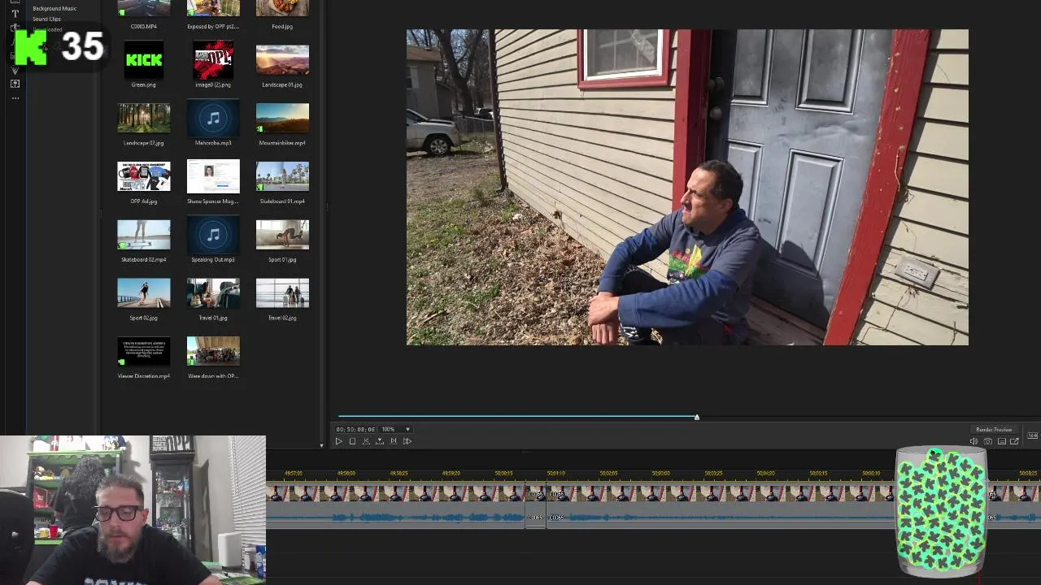
Task: Click the fast forward button
Action: pos(407,441)
